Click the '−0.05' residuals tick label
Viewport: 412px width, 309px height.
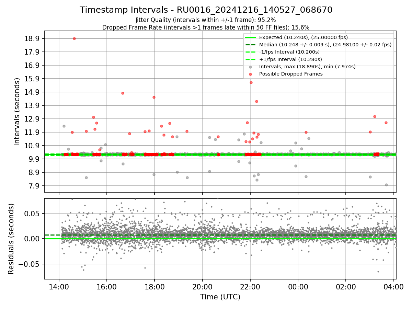pos(29,264)
